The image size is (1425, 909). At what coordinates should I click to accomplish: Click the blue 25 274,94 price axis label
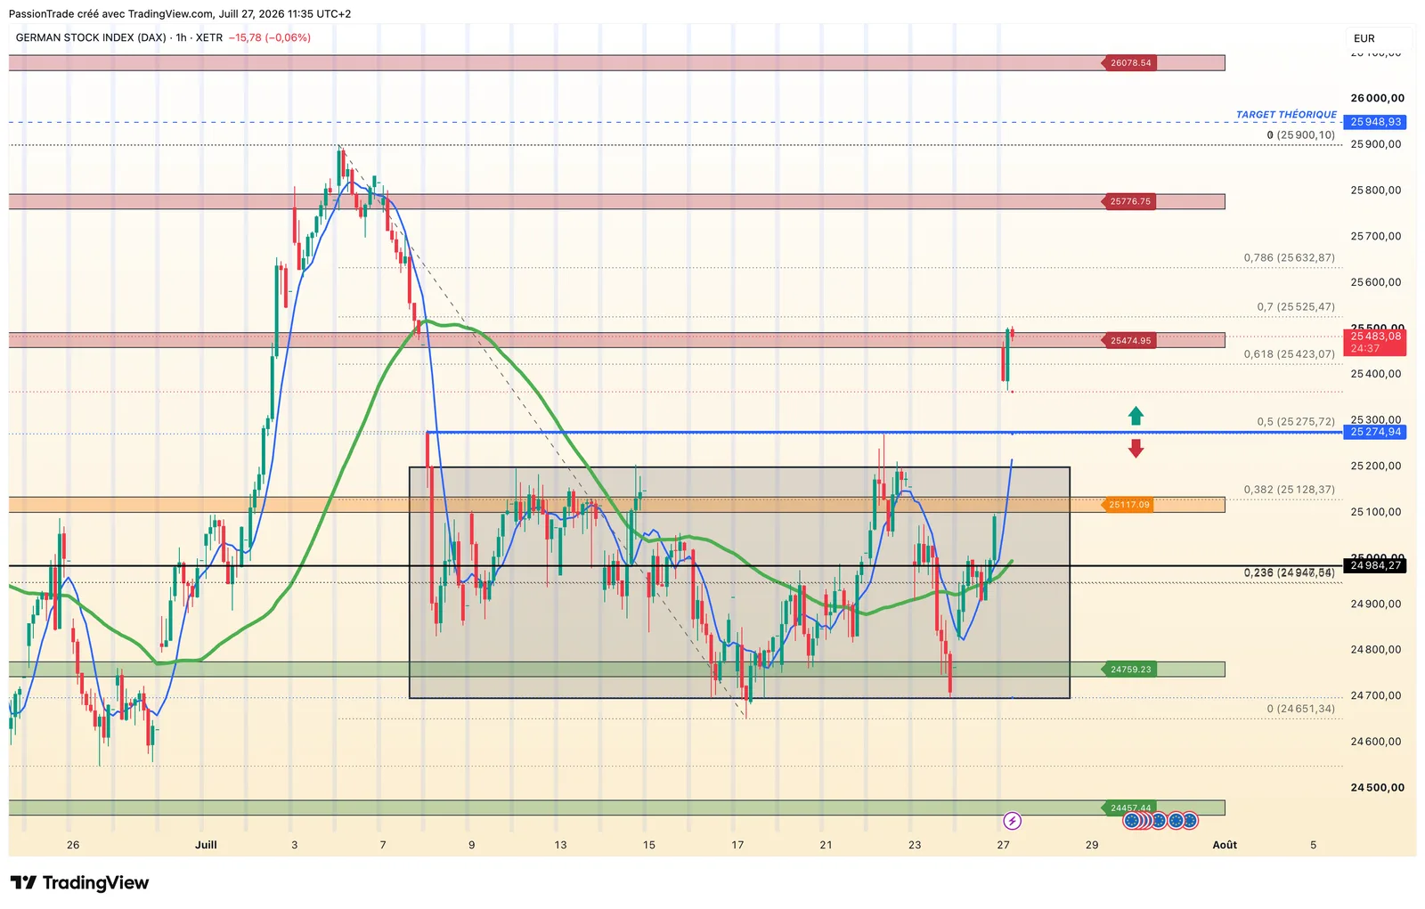(x=1375, y=432)
